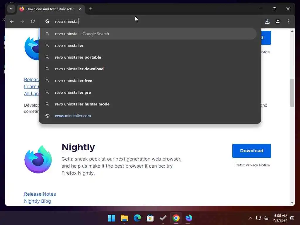Open Microsoft Store from the taskbar
Image resolution: width=300 pixels, height=225 pixels.
point(150,218)
